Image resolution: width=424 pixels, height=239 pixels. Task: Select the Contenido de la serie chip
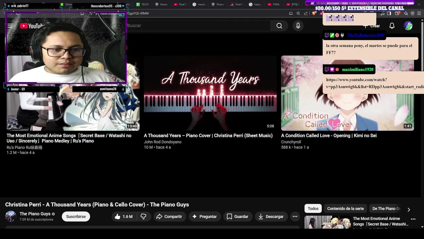(x=345, y=208)
